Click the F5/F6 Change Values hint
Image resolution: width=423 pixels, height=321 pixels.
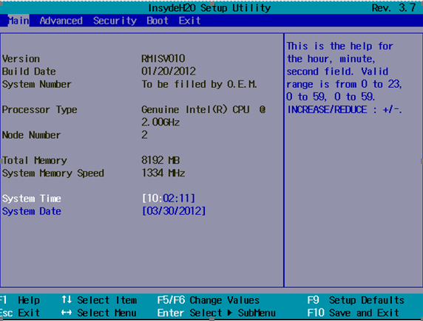coord(209,300)
